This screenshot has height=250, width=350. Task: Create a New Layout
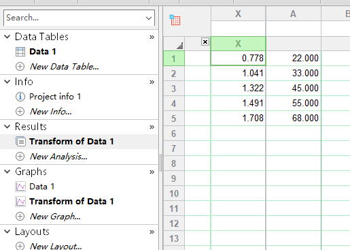pyautogui.click(x=56, y=246)
